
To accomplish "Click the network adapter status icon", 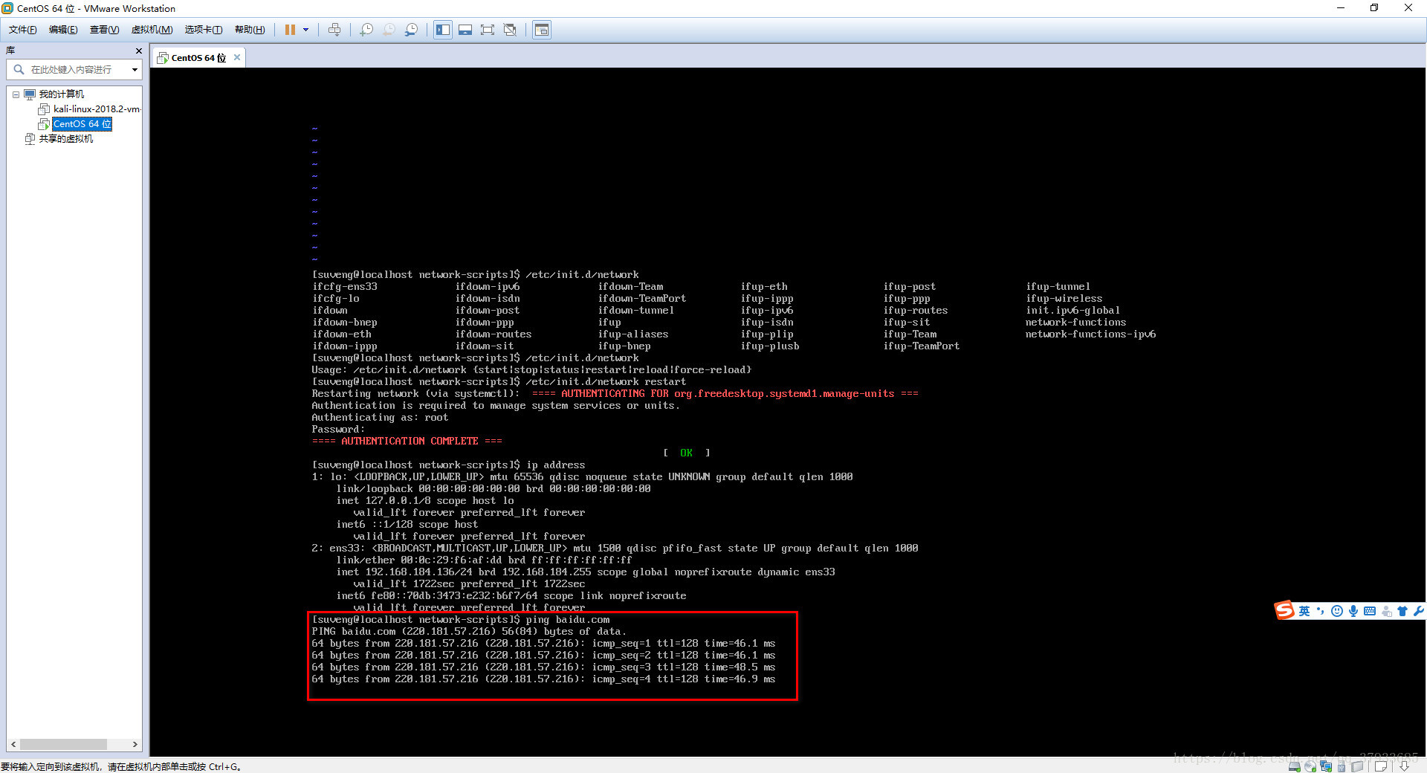I will (x=1326, y=766).
